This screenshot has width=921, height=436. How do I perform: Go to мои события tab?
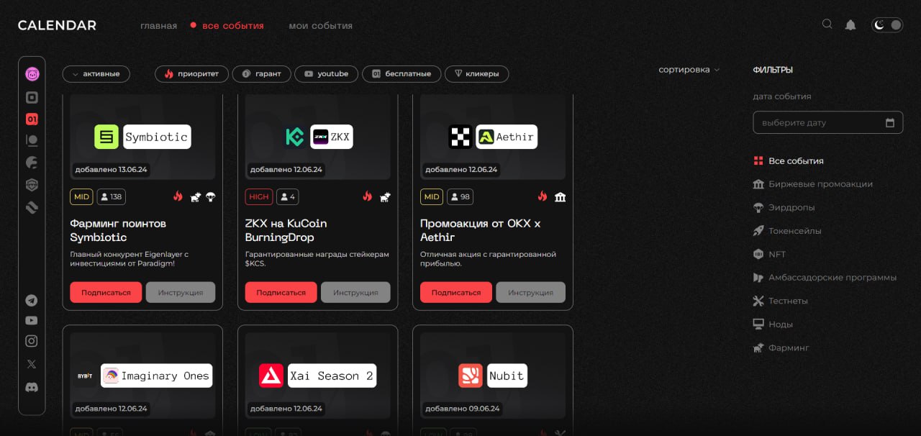tap(320, 26)
